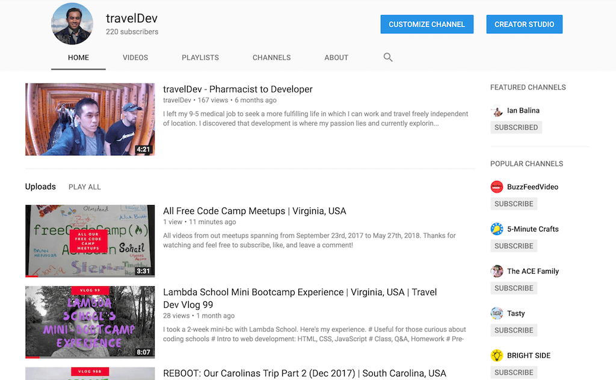Click PLAY ALL next to Uploads
Viewport: 616px width, 380px height.
[84, 187]
